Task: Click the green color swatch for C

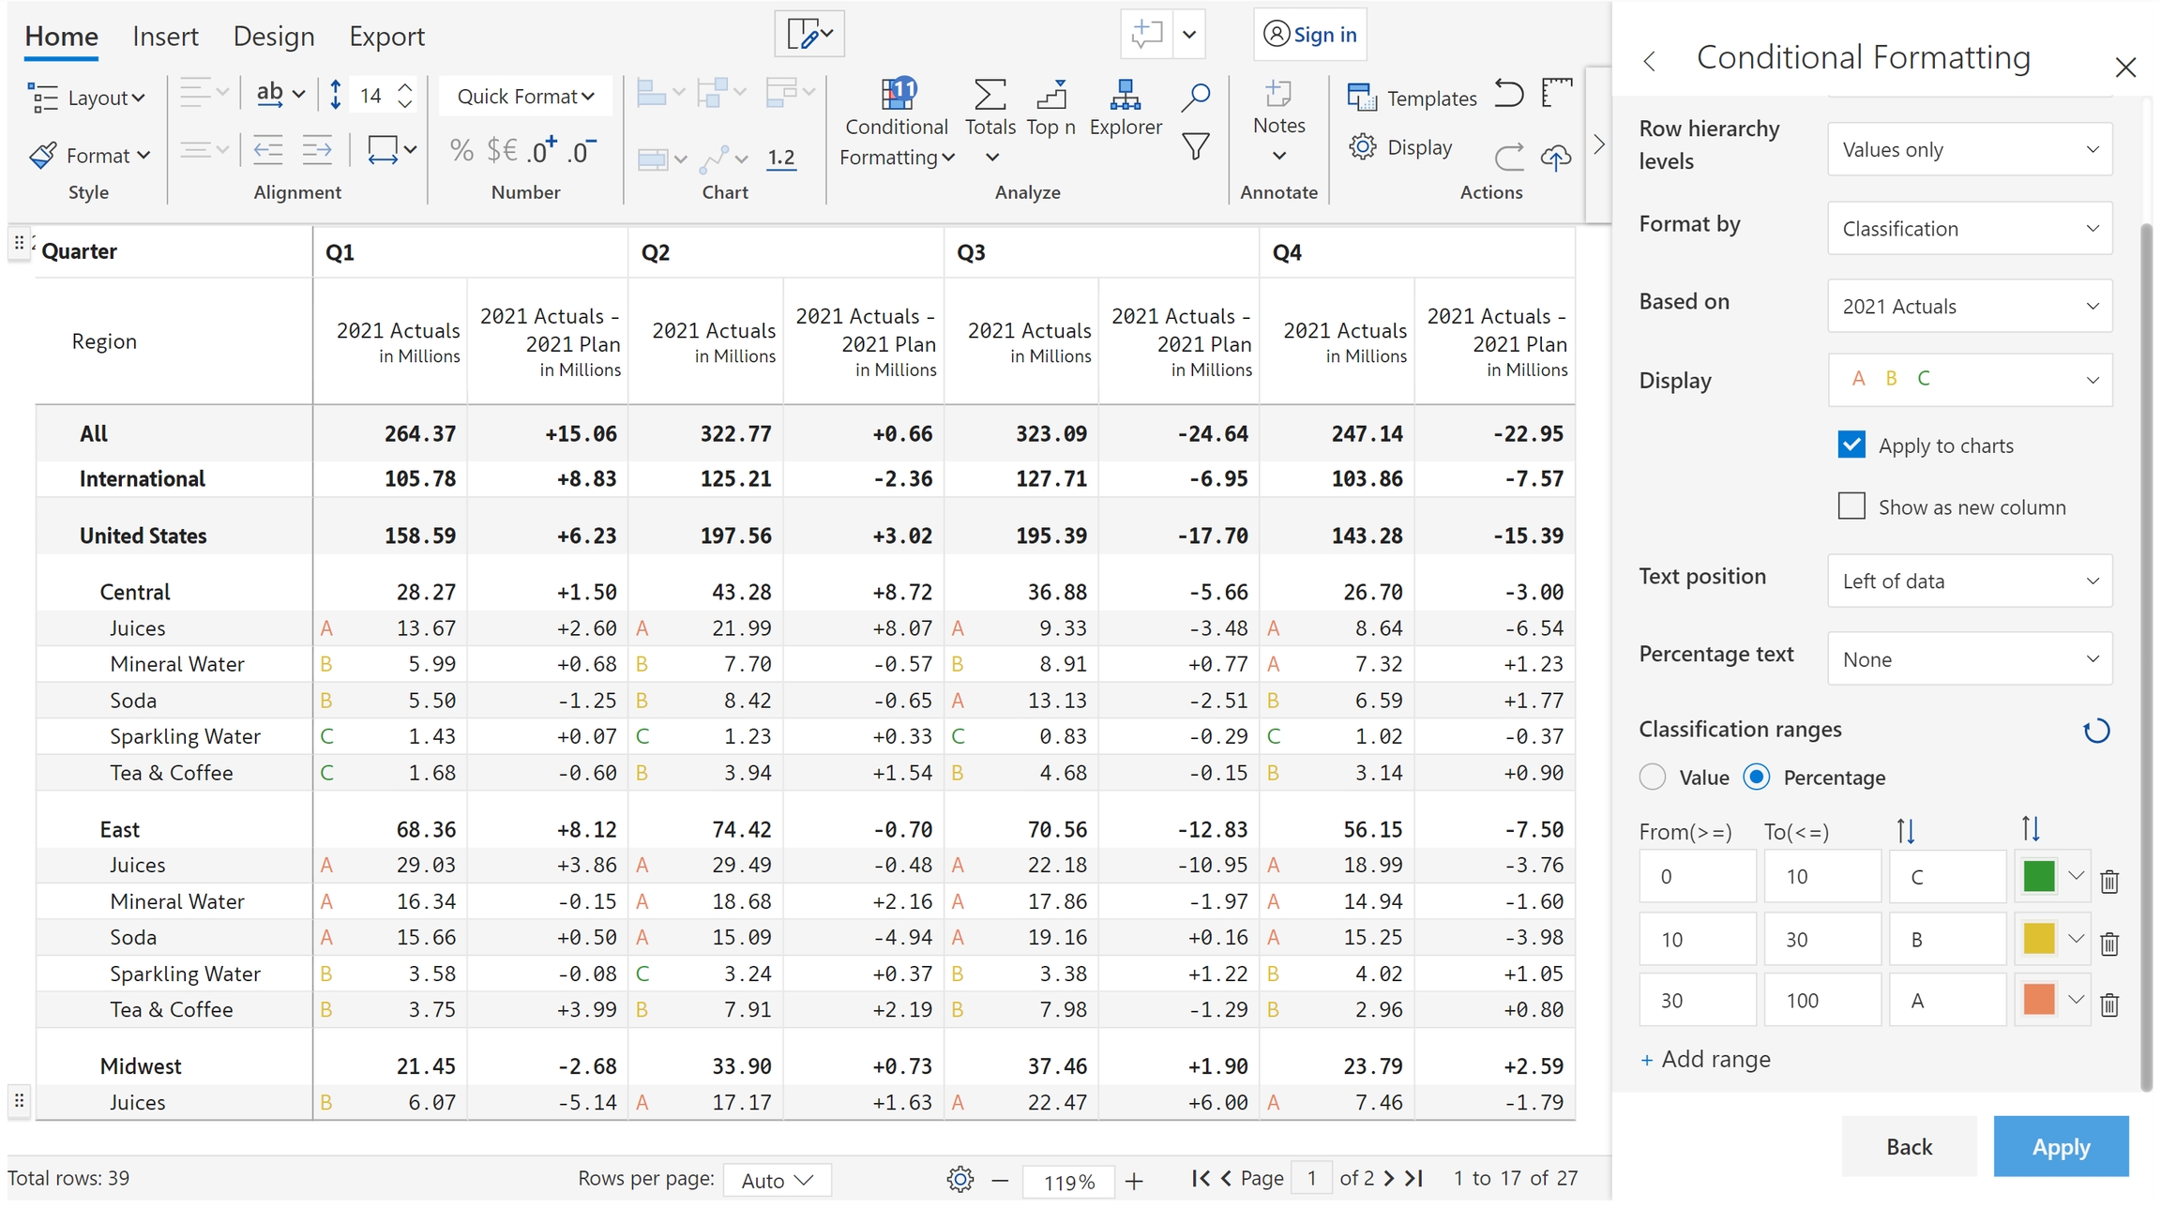Action: pos(2038,876)
